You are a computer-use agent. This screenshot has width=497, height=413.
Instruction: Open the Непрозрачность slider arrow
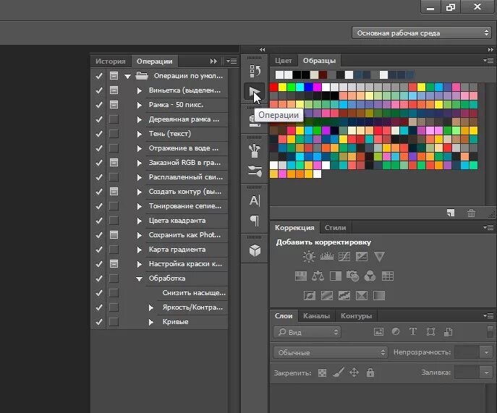click(486, 352)
